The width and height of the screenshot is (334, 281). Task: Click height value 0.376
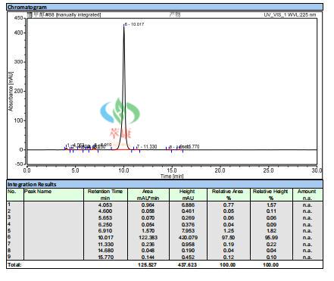coord(188,224)
